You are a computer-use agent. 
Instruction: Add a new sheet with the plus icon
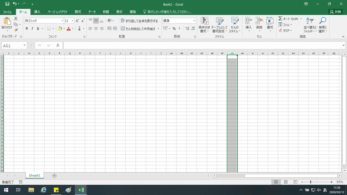click(54, 175)
